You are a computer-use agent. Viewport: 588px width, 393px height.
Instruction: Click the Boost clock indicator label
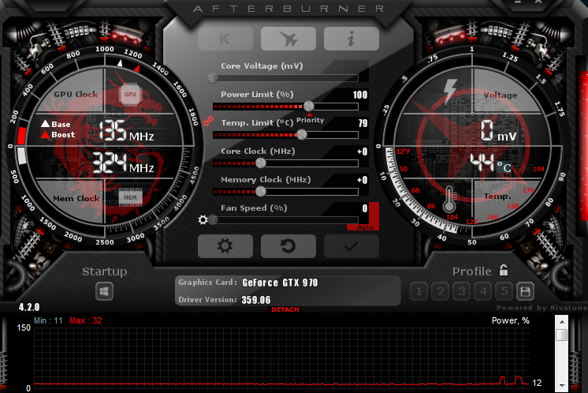pyautogui.click(x=58, y=134)
